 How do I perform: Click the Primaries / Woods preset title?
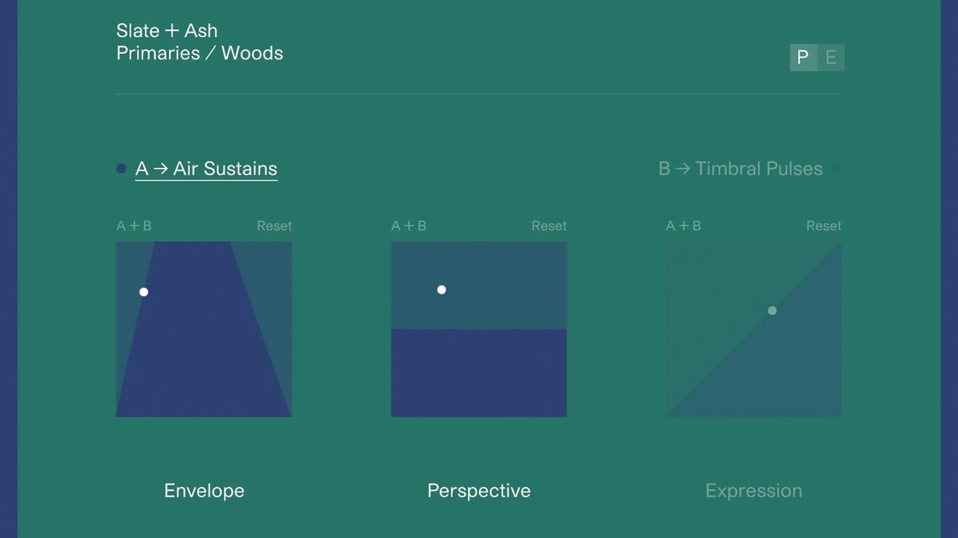tap(199, 54)
